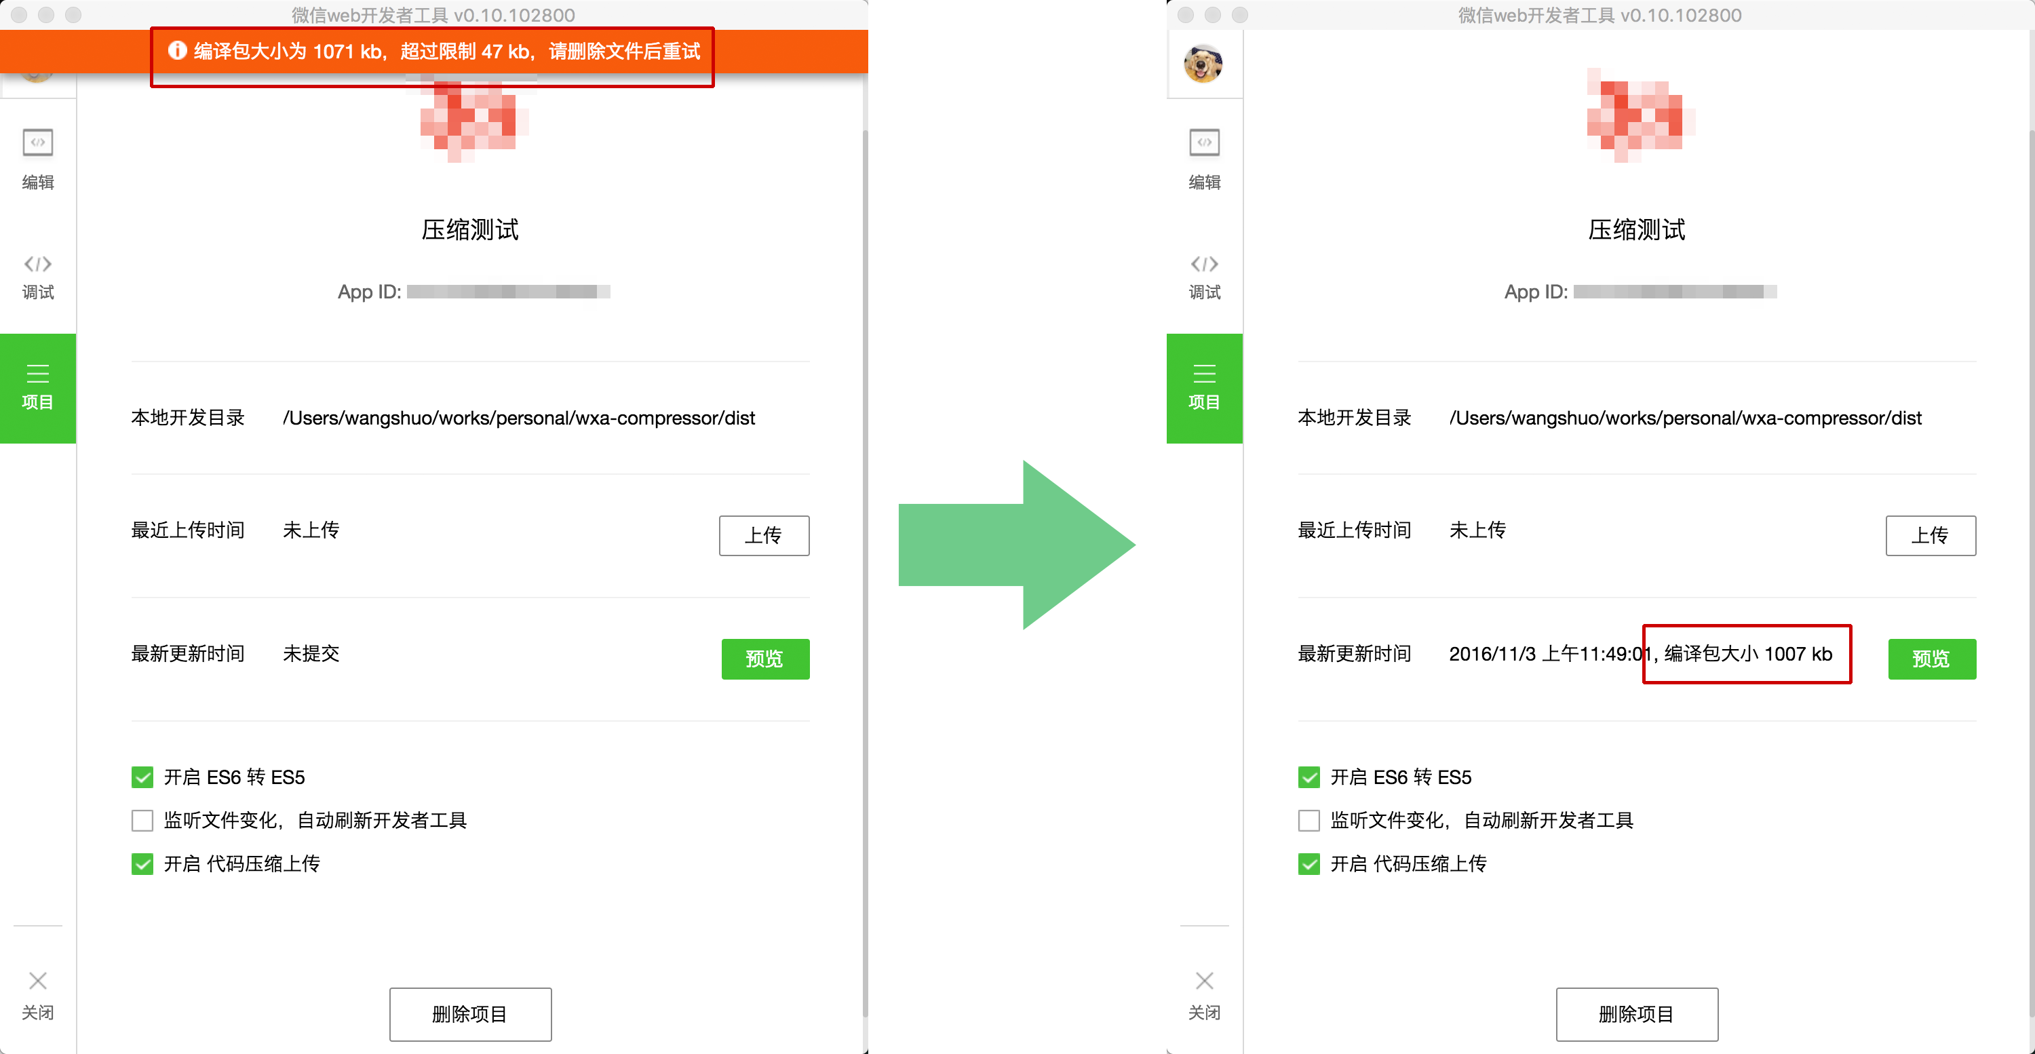The height and width of the screenshot is (1054, 2035).
Task: Click the 预览 button in the left window
Action: click(765, 659)
